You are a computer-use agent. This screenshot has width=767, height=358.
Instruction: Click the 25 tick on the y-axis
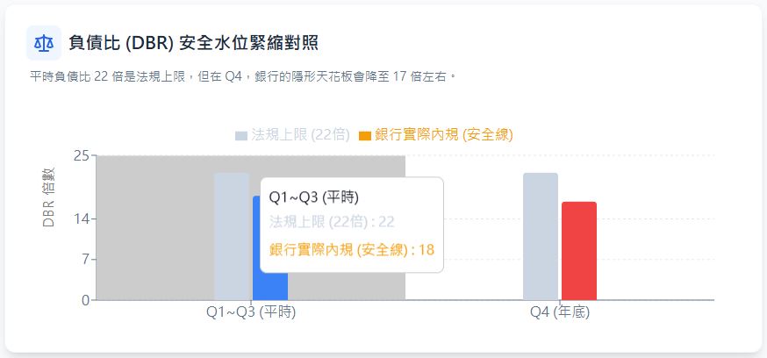(x=81, y=156)
